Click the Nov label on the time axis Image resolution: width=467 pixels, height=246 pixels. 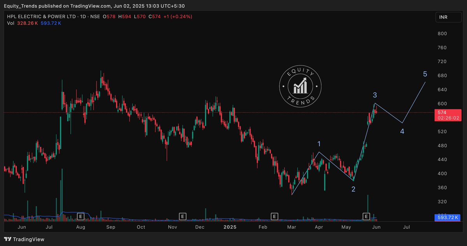coord(172,227)
